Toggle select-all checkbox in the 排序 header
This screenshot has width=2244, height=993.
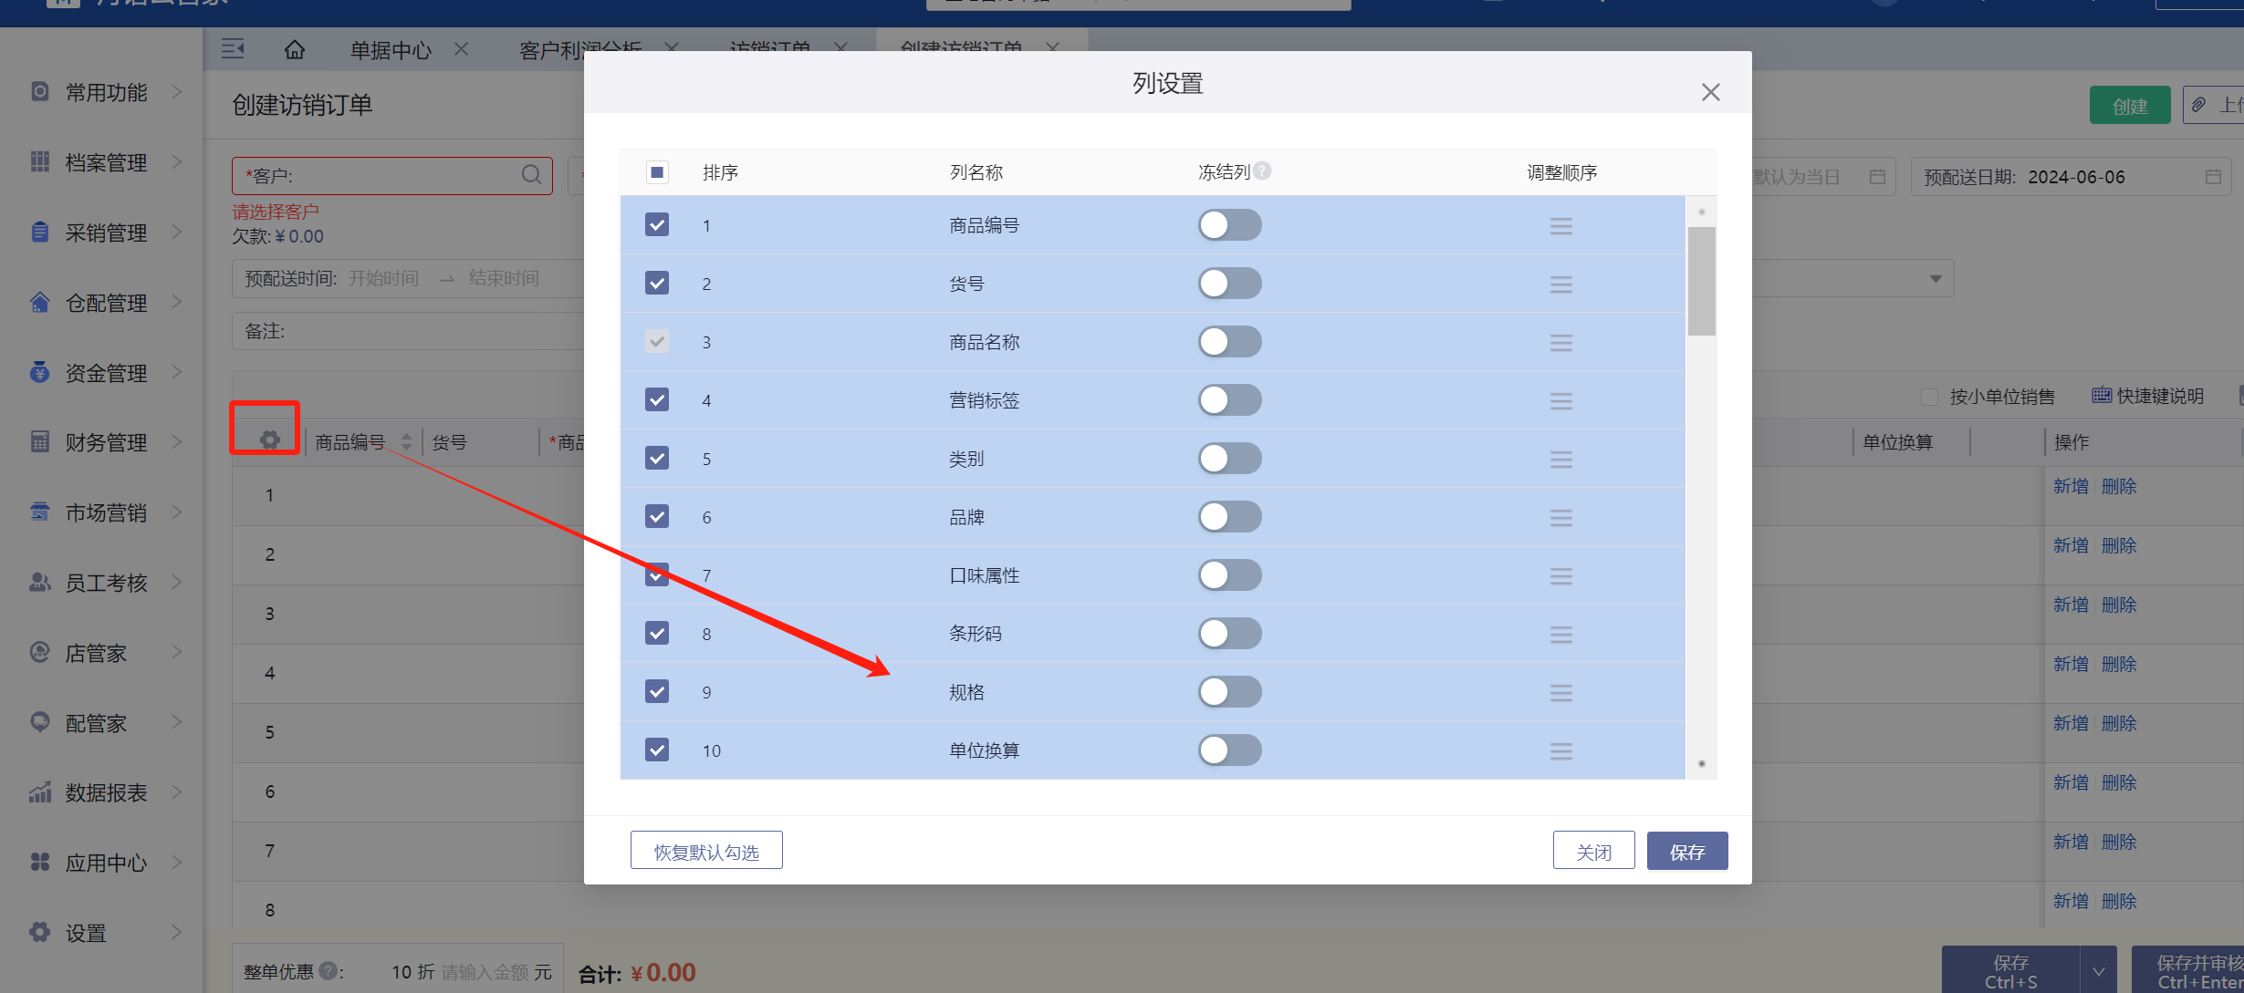(657, 172)
